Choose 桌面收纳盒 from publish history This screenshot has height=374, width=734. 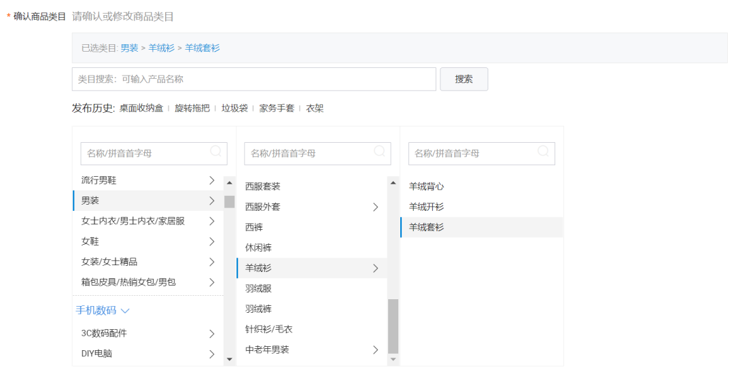[x=141, y=108]
